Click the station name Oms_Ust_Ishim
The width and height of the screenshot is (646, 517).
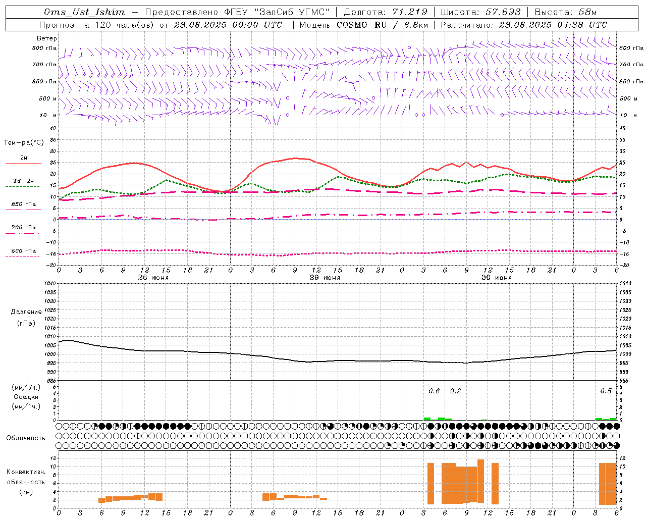click(x=84, y=12)
